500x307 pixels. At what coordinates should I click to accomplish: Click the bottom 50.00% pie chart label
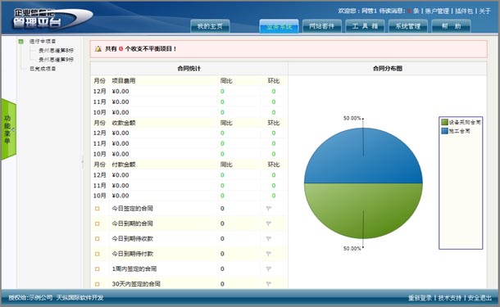coord(352,248)
